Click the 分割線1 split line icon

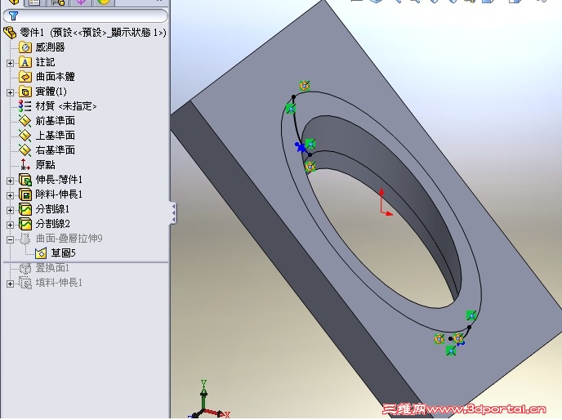tap(25, 209)
